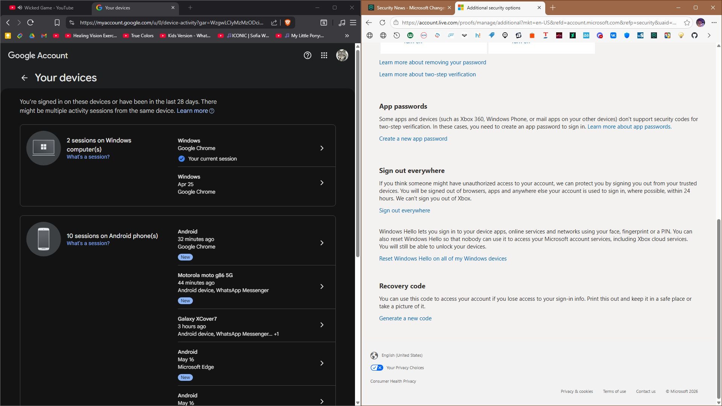Click Create a new app password

413,139
